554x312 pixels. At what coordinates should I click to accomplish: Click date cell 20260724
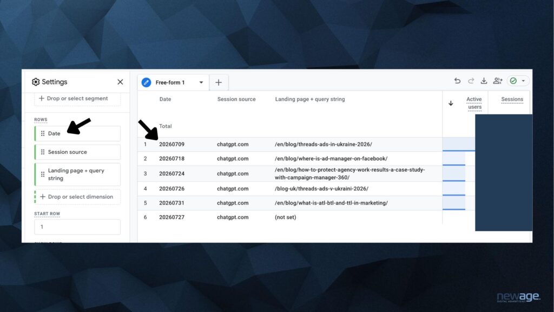click(172, 174)
